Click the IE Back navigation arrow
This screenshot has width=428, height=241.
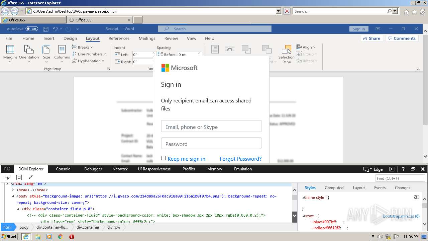click(x=5, y=11)
